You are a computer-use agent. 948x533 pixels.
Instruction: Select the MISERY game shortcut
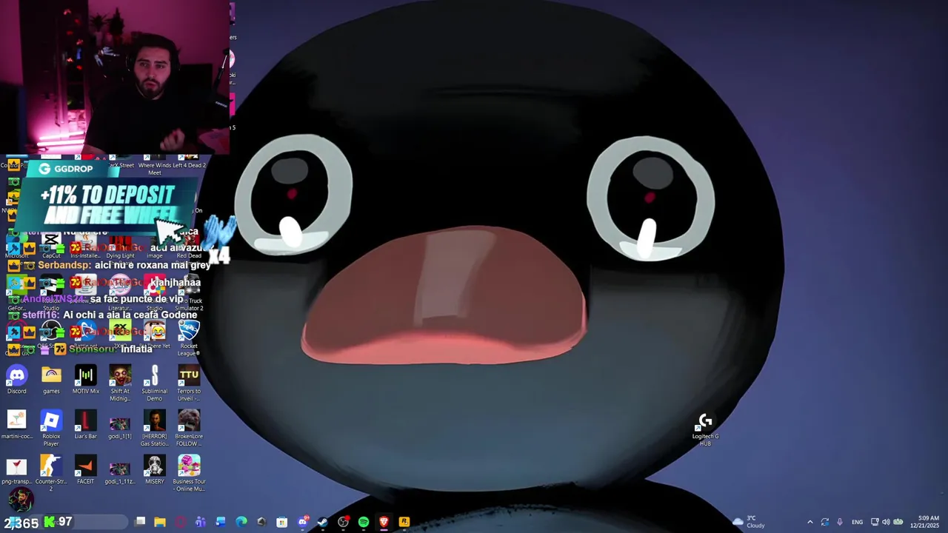154,470
